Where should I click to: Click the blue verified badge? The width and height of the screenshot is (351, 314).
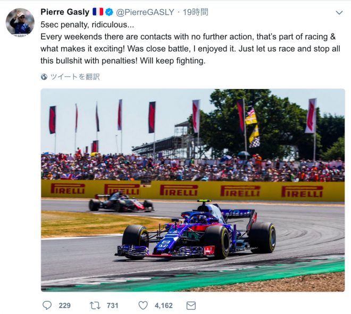(x=109, y=12)
